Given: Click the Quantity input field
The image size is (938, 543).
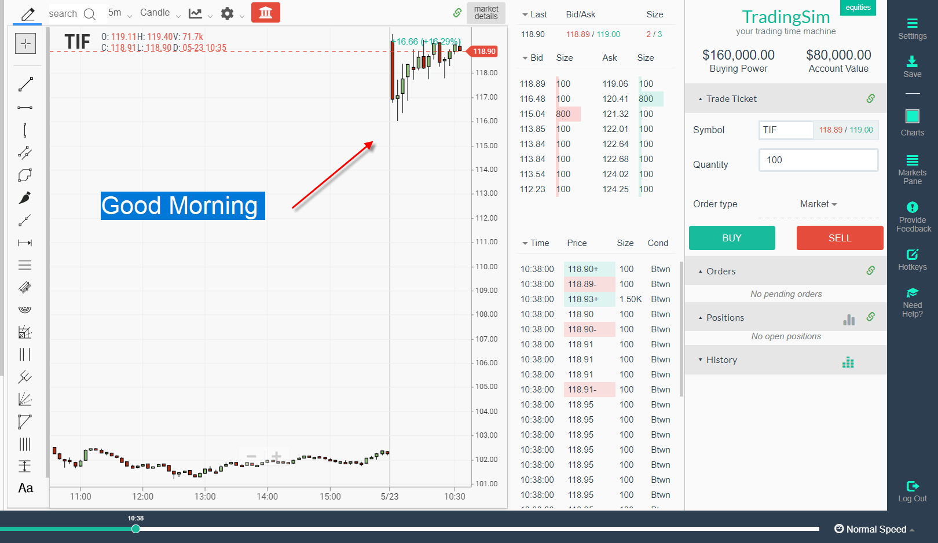Looking at the screenshot, I should (x=818, y=160).
